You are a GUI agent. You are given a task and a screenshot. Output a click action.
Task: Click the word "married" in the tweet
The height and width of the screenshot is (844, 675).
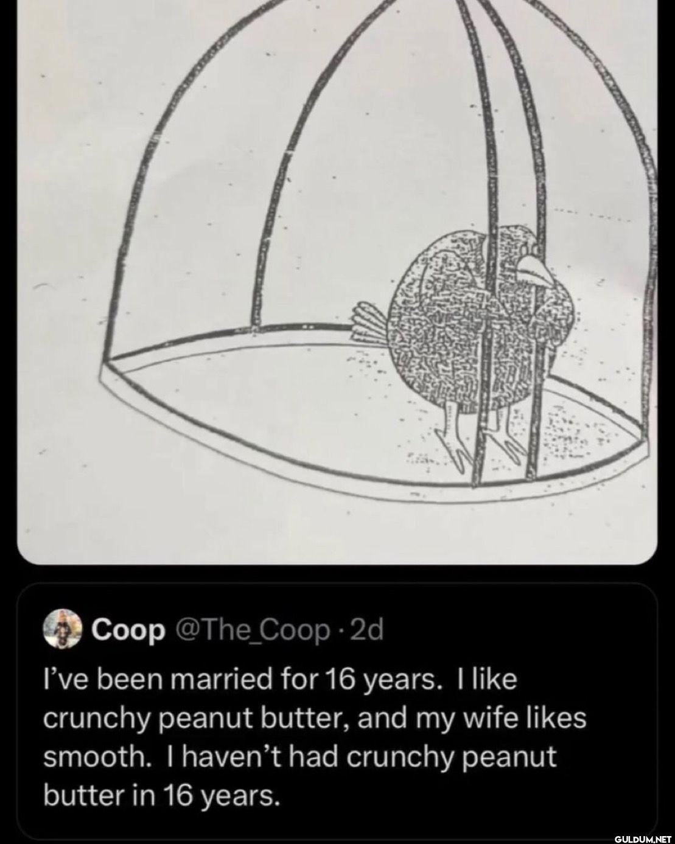pos(215,680)
